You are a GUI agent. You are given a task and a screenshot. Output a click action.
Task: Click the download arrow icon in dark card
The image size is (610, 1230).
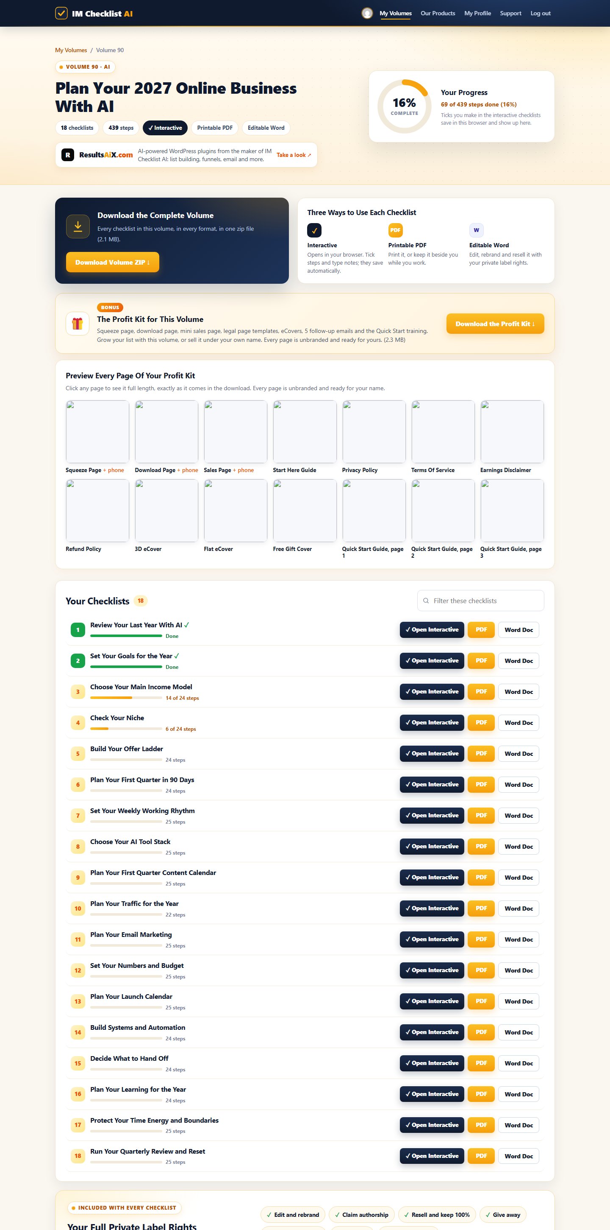pos(78,226)
